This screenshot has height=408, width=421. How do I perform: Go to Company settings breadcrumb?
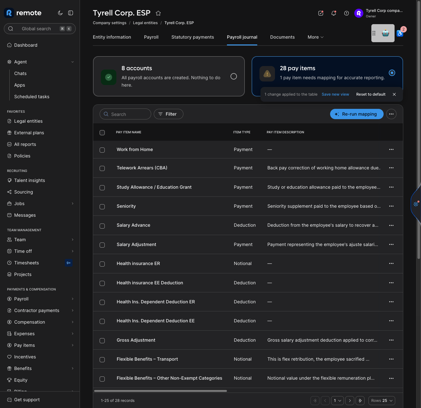(x=110, y=23)
